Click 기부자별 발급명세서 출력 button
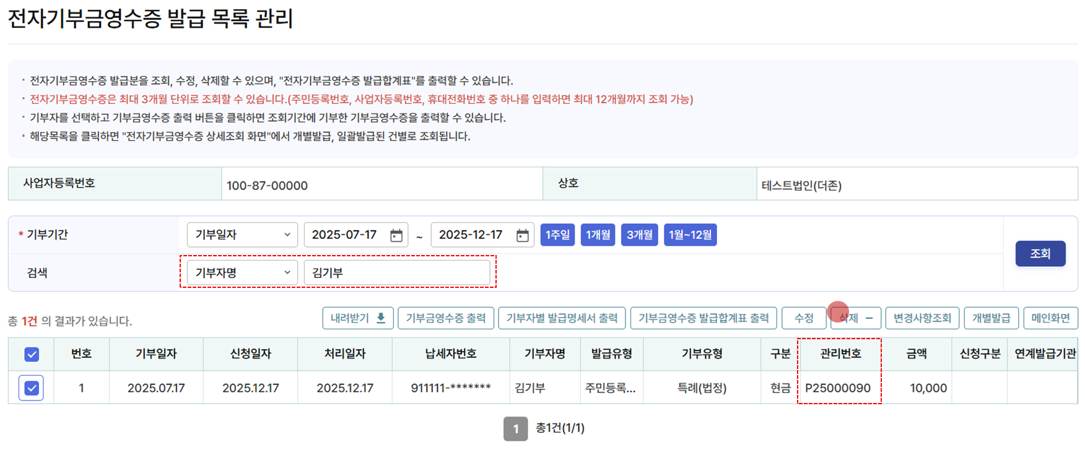 pos(562,318)
